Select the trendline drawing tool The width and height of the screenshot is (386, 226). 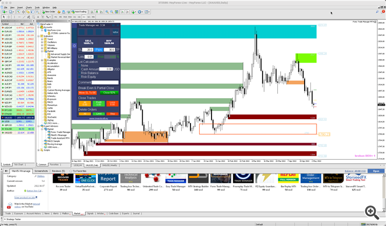24,17
